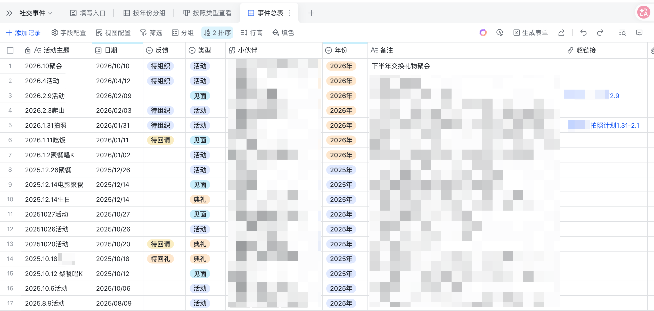
Task: Switch to 按年份分组 tab
Action: point(144,13)
